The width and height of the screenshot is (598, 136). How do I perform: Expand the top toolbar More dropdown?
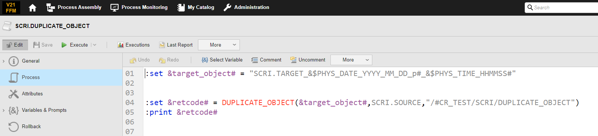[219, 45]
